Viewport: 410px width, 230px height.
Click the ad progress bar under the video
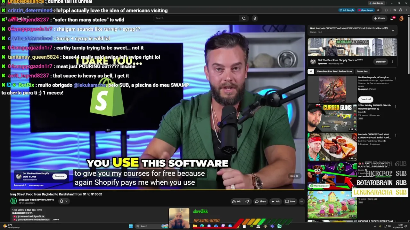pos(158,190)
